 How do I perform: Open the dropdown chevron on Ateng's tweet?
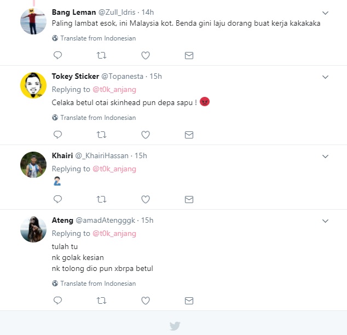tap(325, 221)
